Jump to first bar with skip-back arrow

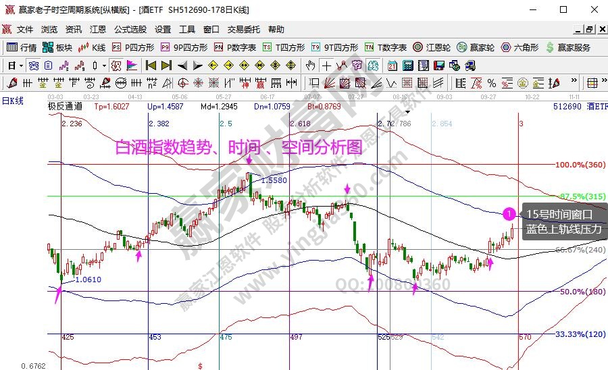[x=151, y=65]
